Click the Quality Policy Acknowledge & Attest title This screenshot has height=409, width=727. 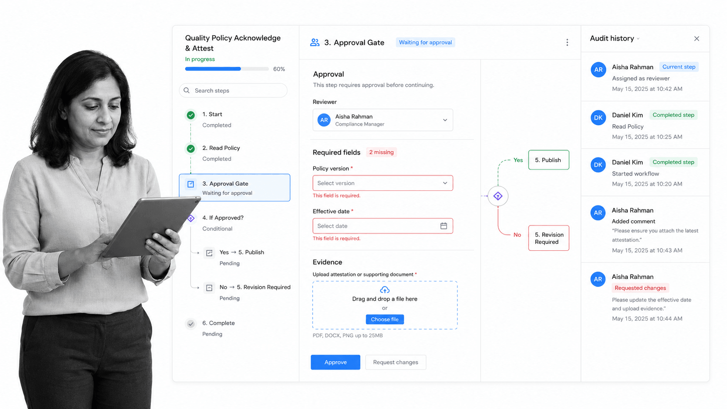(233, 43)
